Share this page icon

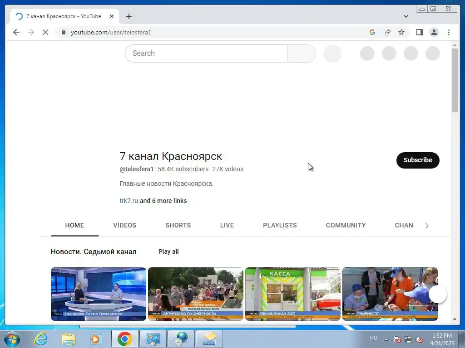coord(387,32)
